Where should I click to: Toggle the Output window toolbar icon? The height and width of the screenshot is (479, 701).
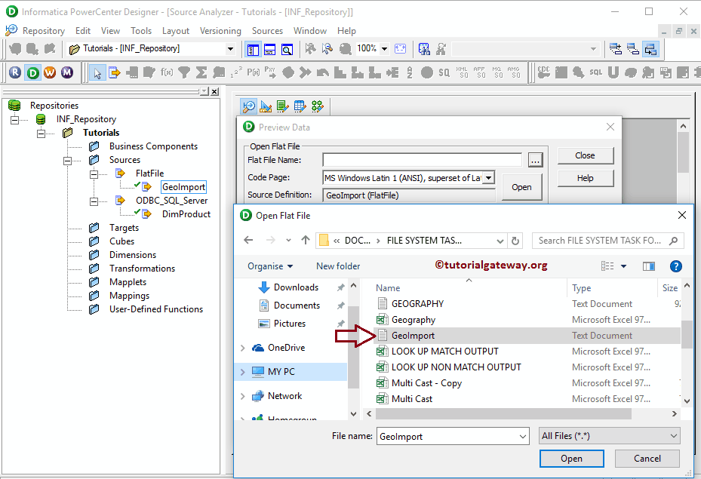coord(269,49)
